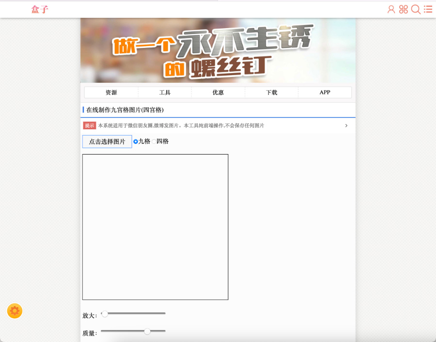The height and width of the screenshot is (342, 436).
Task: Go to the 优惠 navigation tab
Action: point(218,93)
